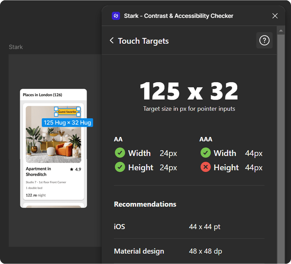
Task: Click the Stark plugin logo icon
Action: point(116,16)
